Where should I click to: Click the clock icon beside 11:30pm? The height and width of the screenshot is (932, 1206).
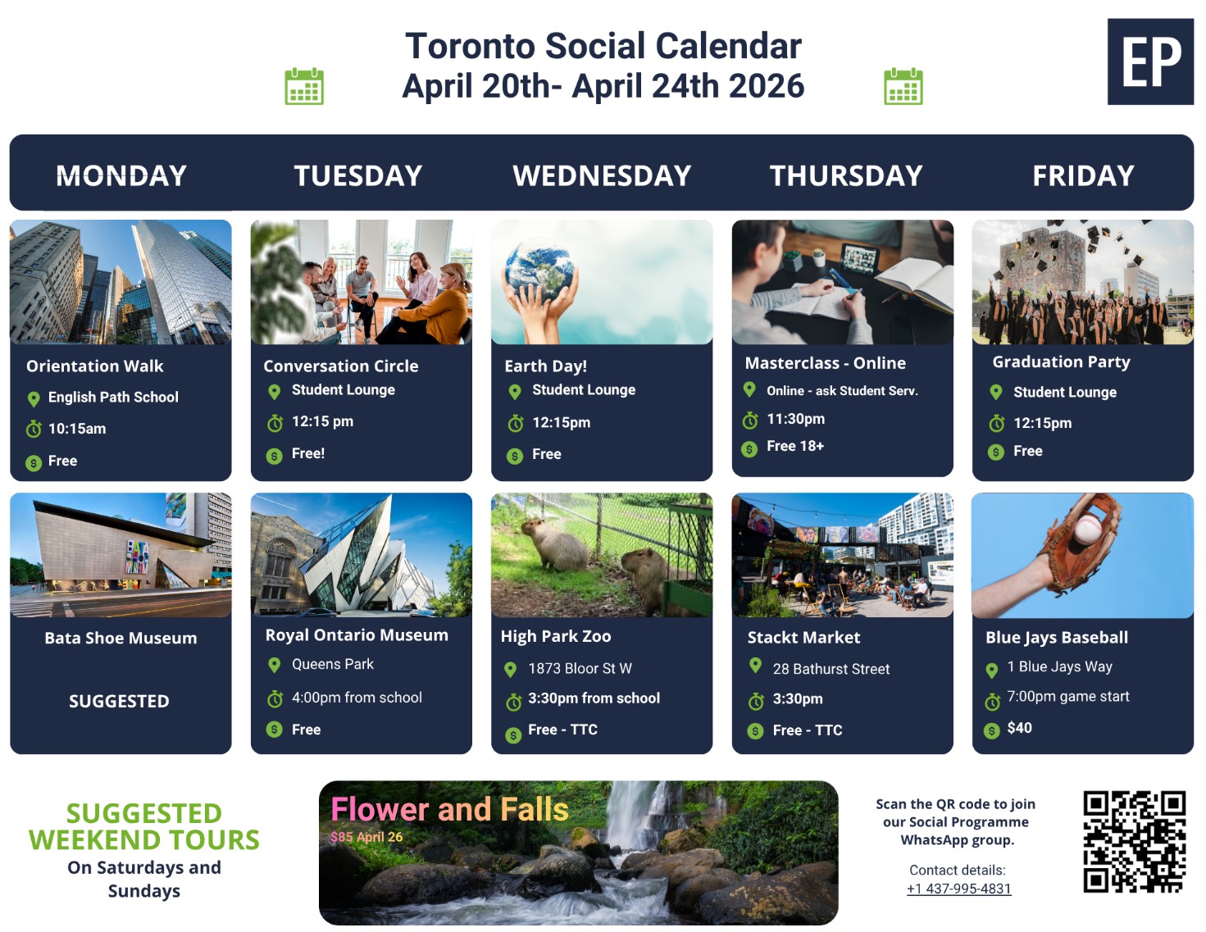(749, 421)
